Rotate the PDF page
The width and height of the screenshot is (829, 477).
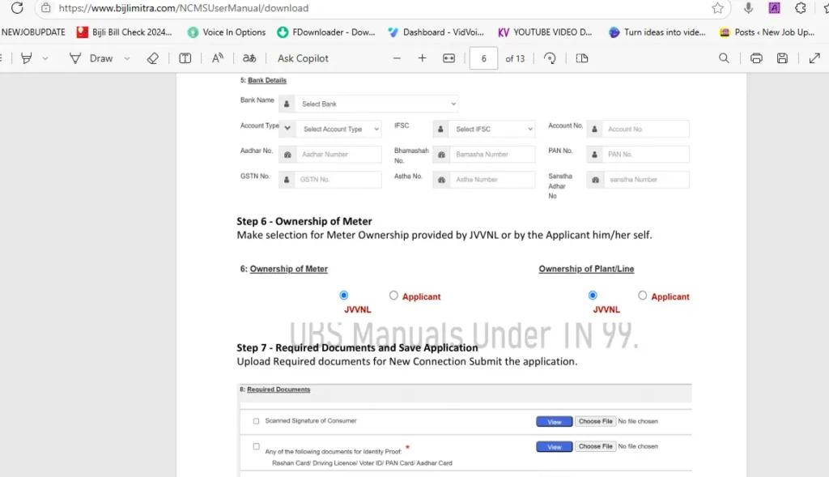point(550,58)
